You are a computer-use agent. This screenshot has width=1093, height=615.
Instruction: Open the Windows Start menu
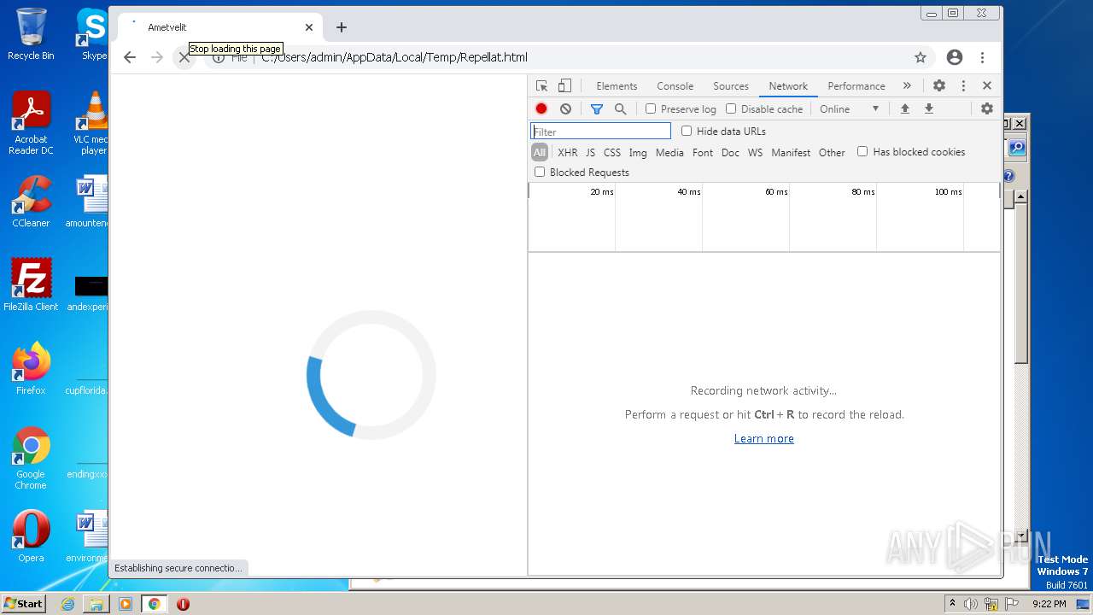[x=23, y=603]
